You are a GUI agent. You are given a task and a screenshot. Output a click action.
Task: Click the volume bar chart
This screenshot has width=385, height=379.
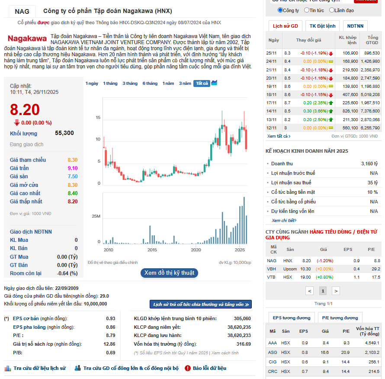point(175,218)
